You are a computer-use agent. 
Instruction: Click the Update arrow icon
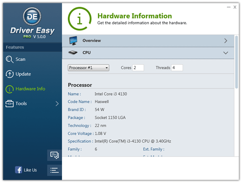(10, 74)
